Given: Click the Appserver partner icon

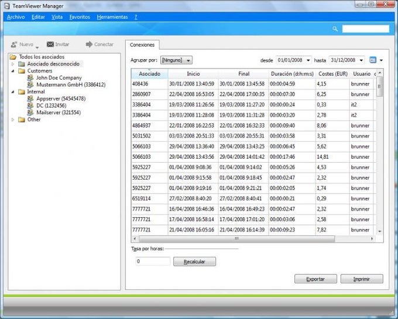Looking at the screenshot, I should point(30,98).
